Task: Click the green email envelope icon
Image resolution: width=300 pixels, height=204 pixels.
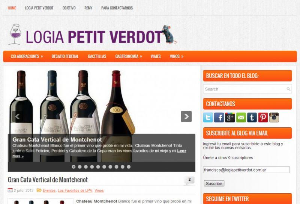Action: 241,118
